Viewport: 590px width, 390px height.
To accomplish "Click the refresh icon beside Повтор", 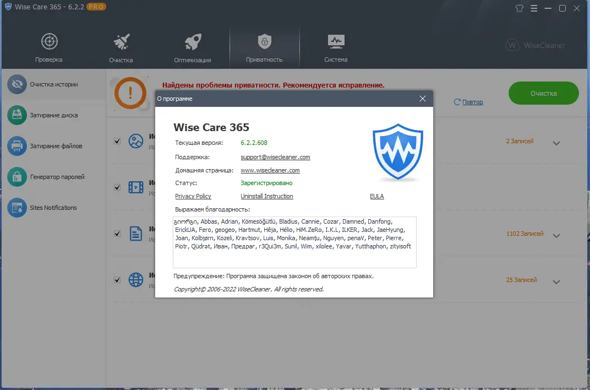I will click(457, 102).
